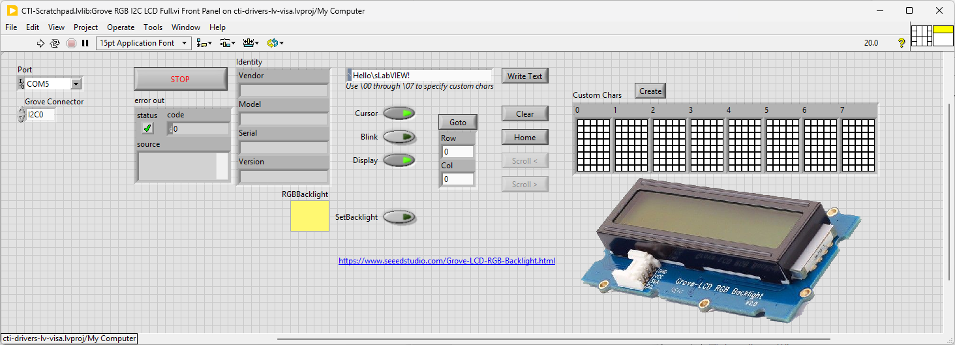Click the Write Text button
955x345 pixels.
click(524, 76)
